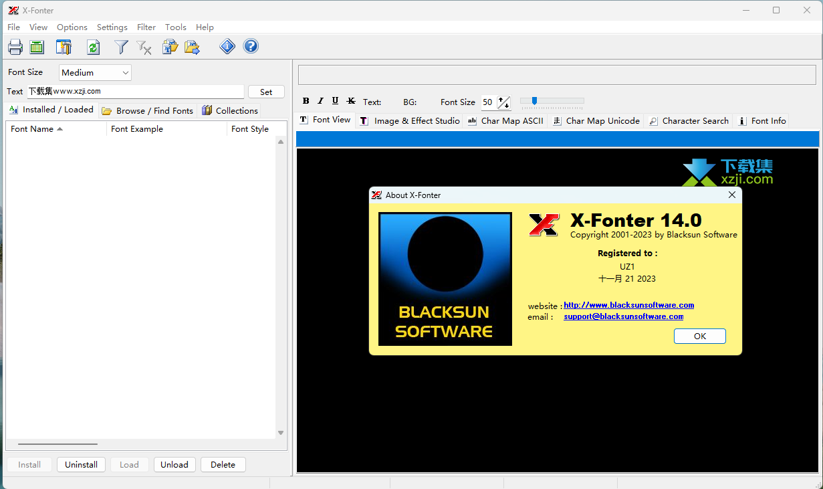Toggle underline formatting button
823x489 pixels.
click(335, 101)
